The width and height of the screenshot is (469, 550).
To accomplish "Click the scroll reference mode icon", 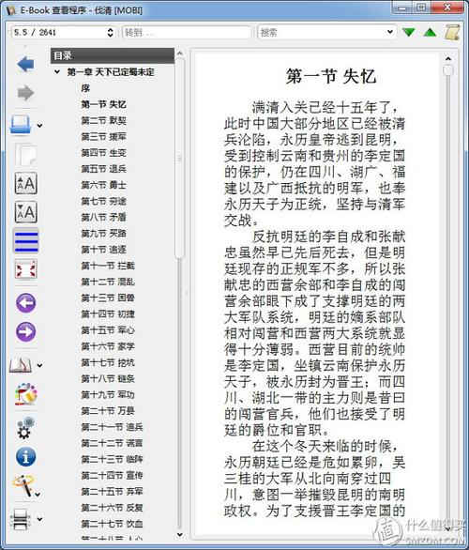I will coord(452,32).
